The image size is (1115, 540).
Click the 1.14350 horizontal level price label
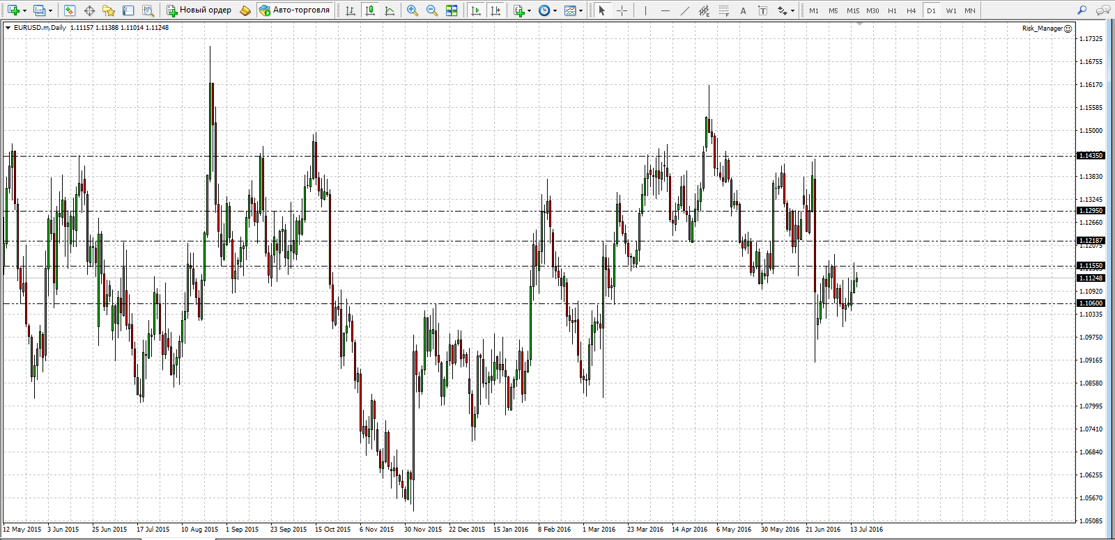click(1091, 156)
